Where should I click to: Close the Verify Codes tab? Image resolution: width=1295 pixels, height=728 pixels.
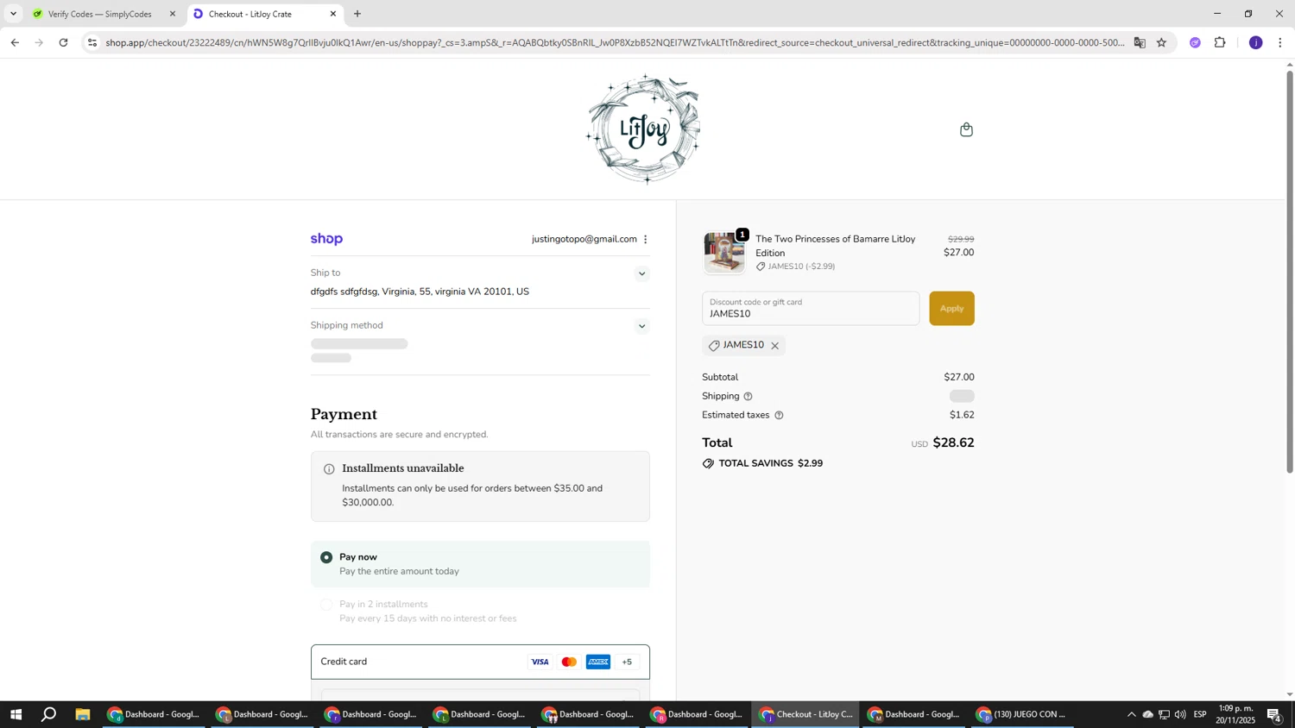pyautogui.click(x=172, y=14)
